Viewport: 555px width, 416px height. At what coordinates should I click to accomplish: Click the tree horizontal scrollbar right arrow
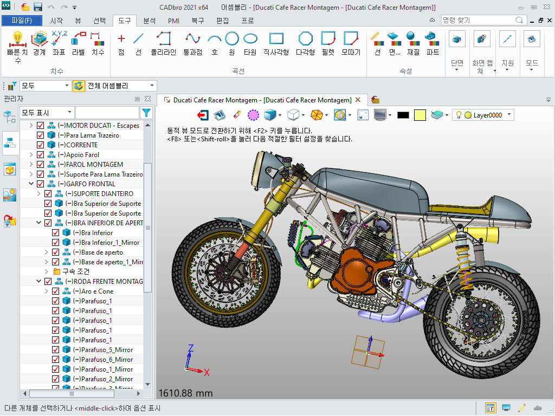click(x=139, y=393)
